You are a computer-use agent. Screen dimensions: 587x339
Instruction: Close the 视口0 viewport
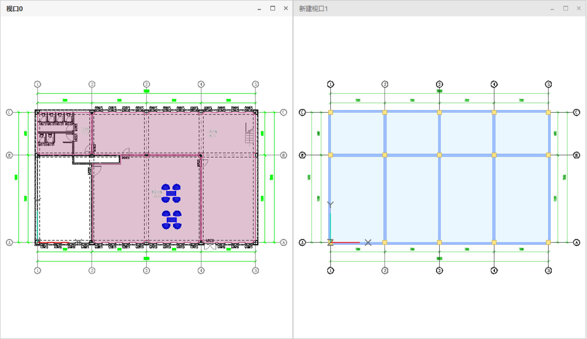click(x=286, y=8)
